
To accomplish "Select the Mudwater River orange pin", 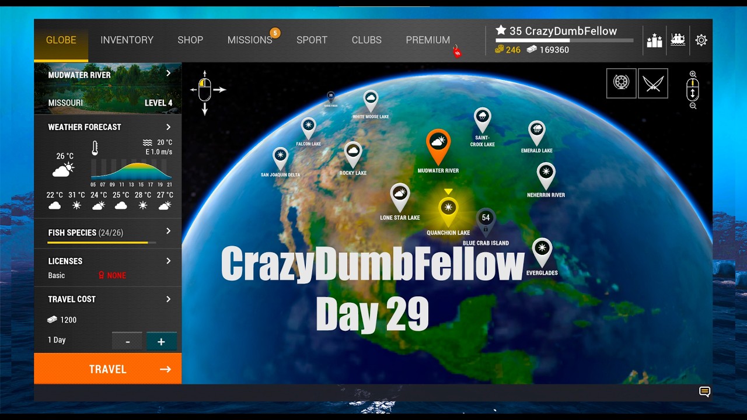I will [438, 146].
